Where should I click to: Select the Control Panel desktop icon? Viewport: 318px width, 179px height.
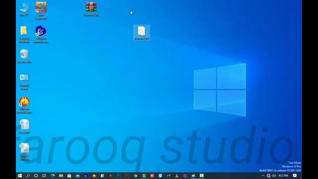[x=24, y=82]
